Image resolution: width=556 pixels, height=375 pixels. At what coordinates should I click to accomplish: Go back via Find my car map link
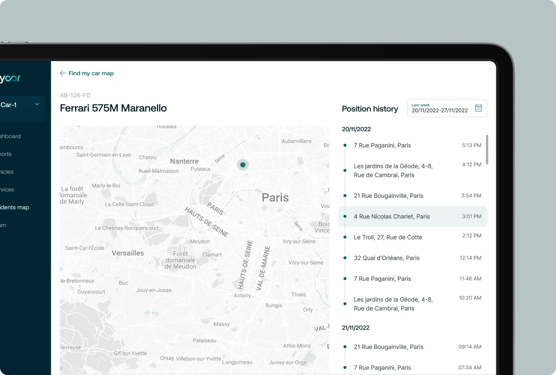point(91,73)
